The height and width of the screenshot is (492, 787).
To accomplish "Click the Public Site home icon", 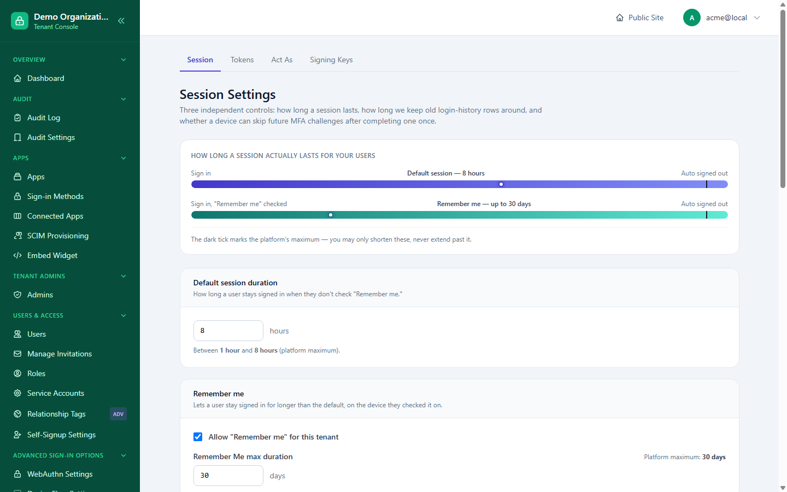I will 620,17.
